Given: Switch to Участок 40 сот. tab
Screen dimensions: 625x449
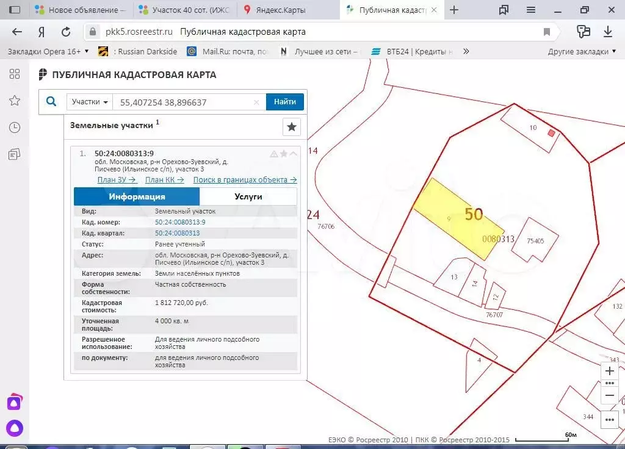Looking at the screenshot, I should [x=184, y=10].
